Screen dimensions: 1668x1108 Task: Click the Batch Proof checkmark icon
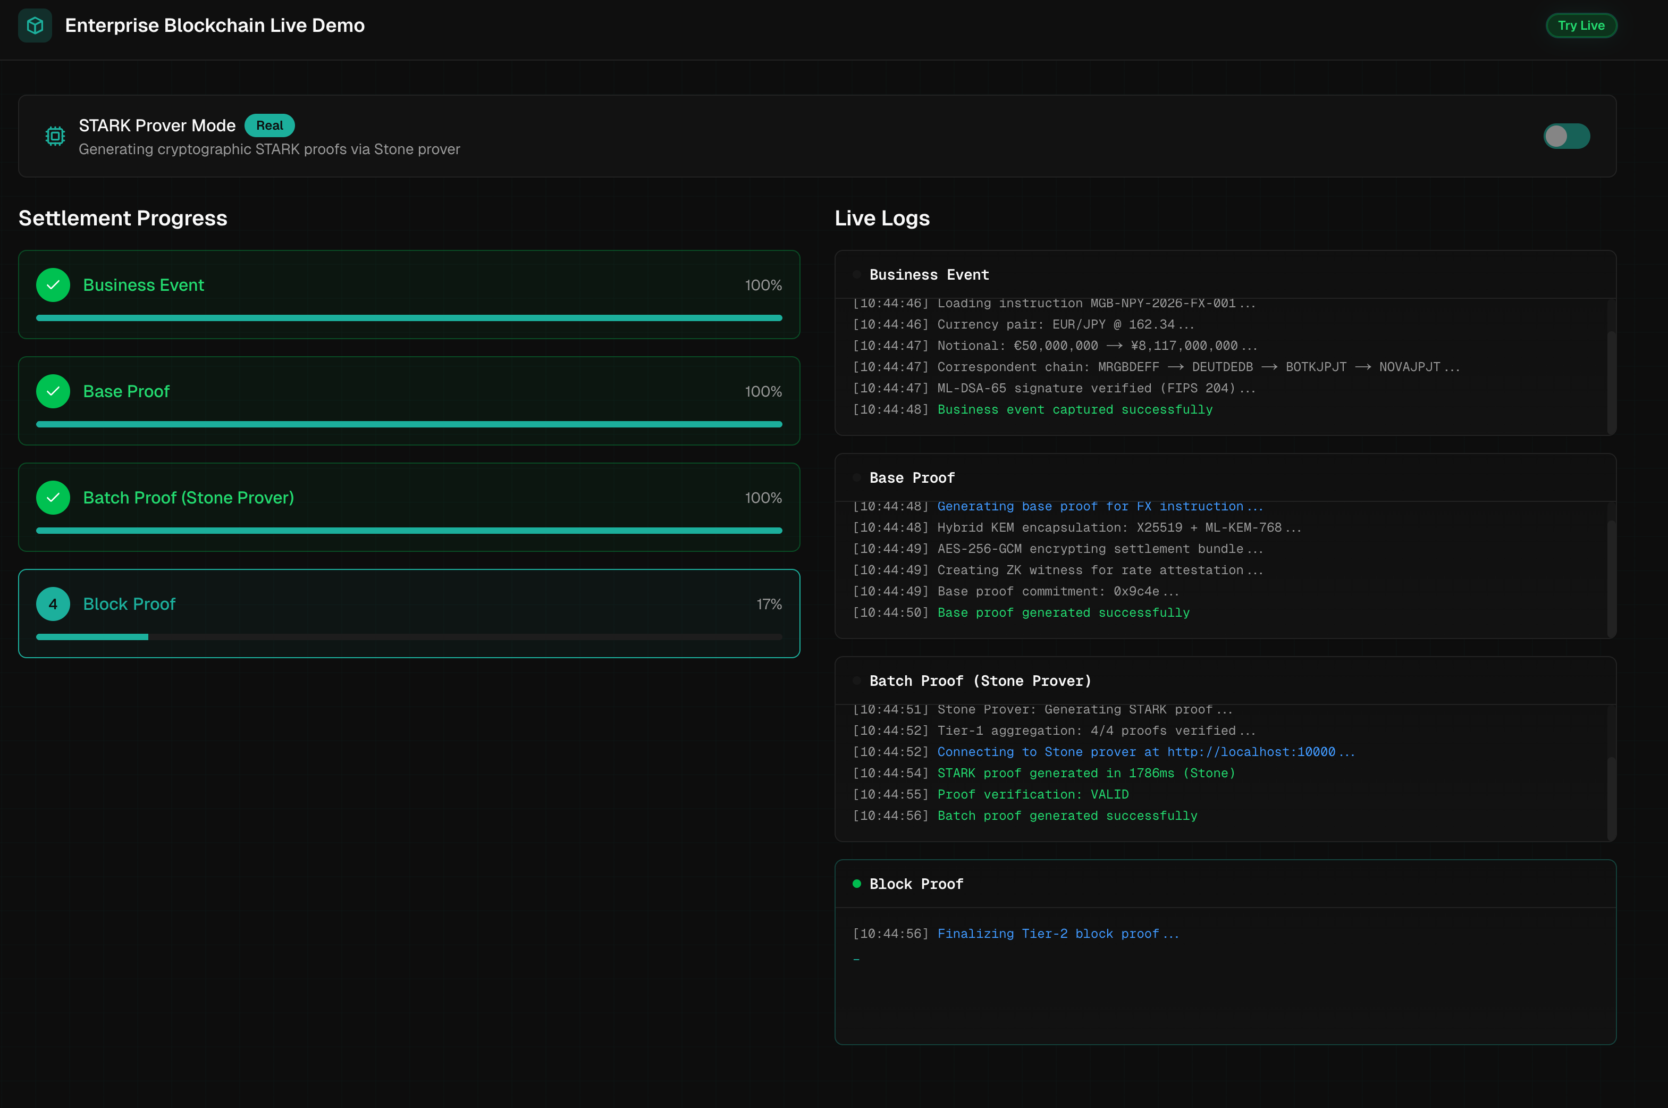(x=53, y=498)
